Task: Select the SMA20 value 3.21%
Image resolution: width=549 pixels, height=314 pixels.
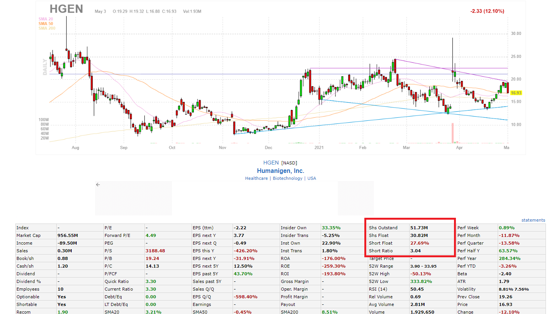Action: pyautogui.click(x=154, y=312)
